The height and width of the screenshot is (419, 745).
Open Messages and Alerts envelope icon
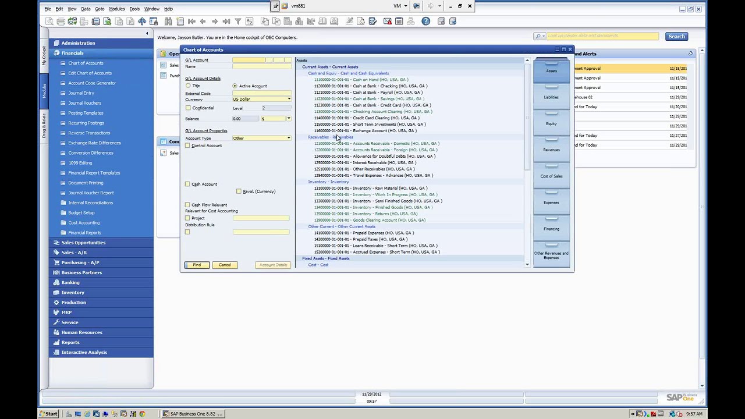point(388,22)
